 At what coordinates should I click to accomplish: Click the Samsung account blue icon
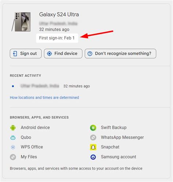click(93, 157)
